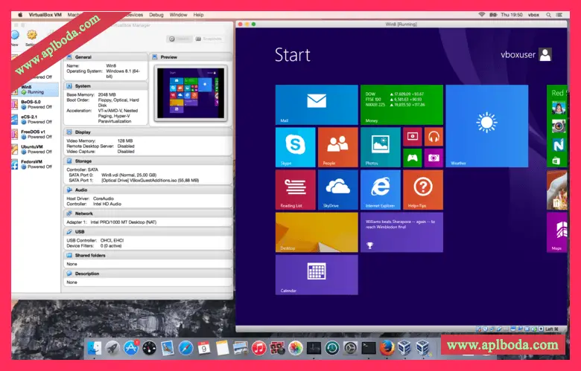Launch the Skype tile

pos(295,146)
